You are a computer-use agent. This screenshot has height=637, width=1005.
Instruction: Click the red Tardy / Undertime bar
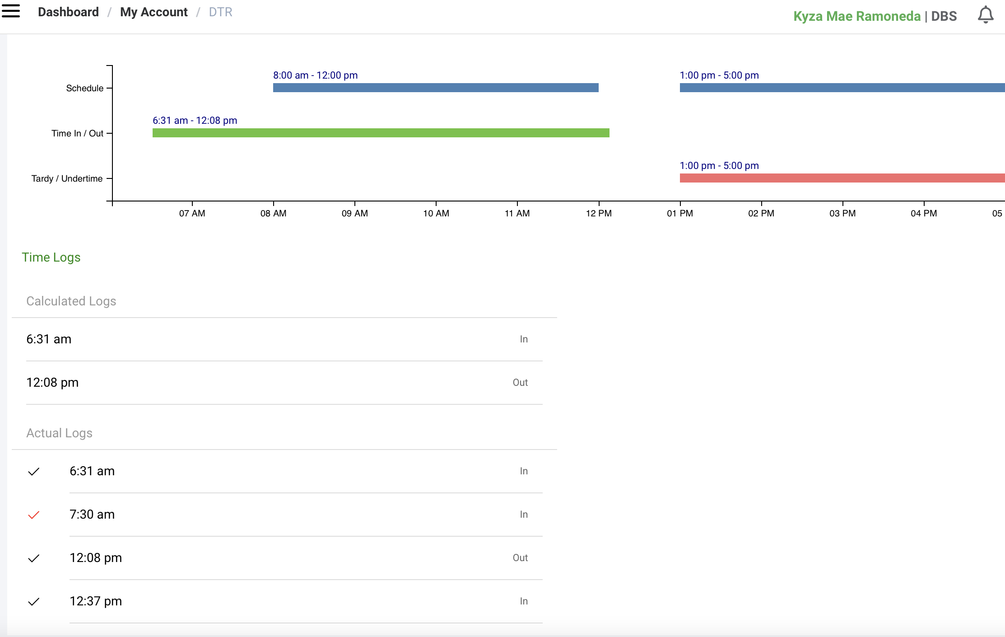point(842,178)
